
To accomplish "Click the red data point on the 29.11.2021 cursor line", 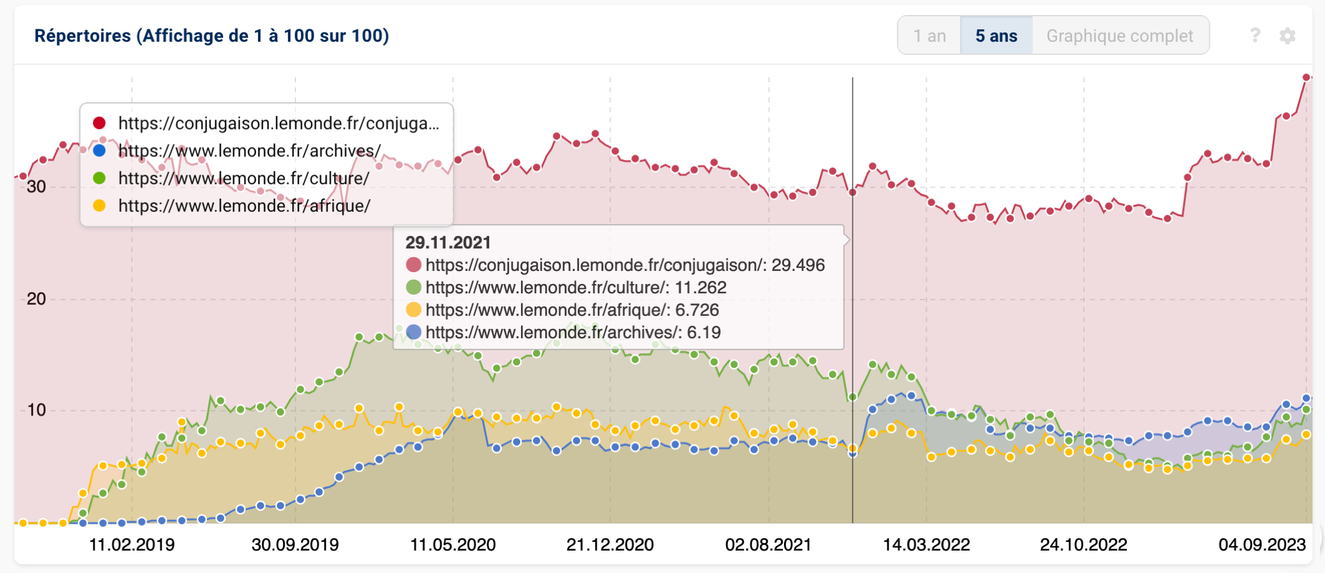I will (853, 192).
